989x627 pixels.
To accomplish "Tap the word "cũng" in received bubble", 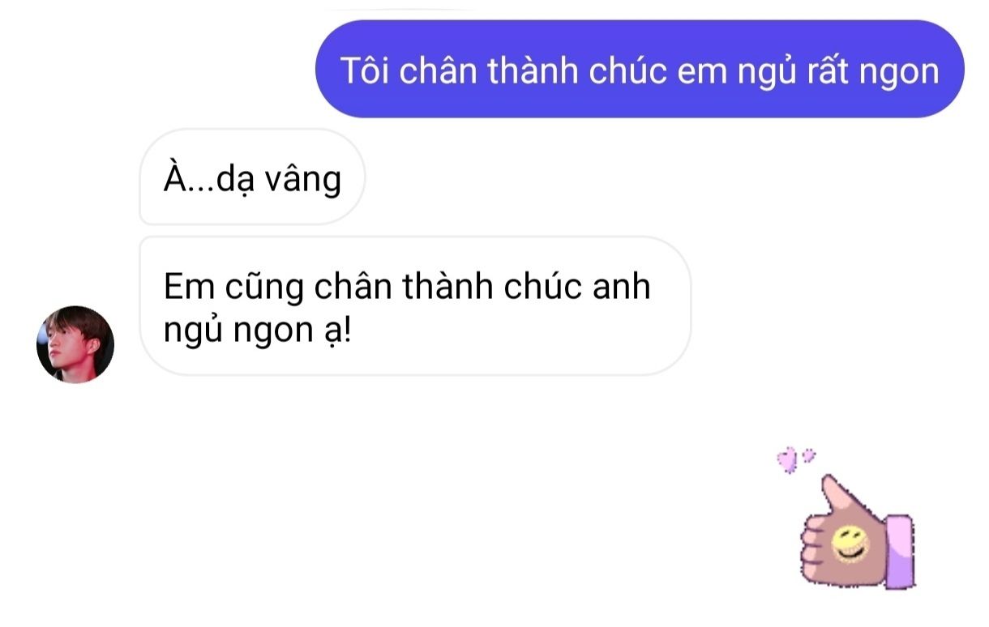I will pos(259,289).
